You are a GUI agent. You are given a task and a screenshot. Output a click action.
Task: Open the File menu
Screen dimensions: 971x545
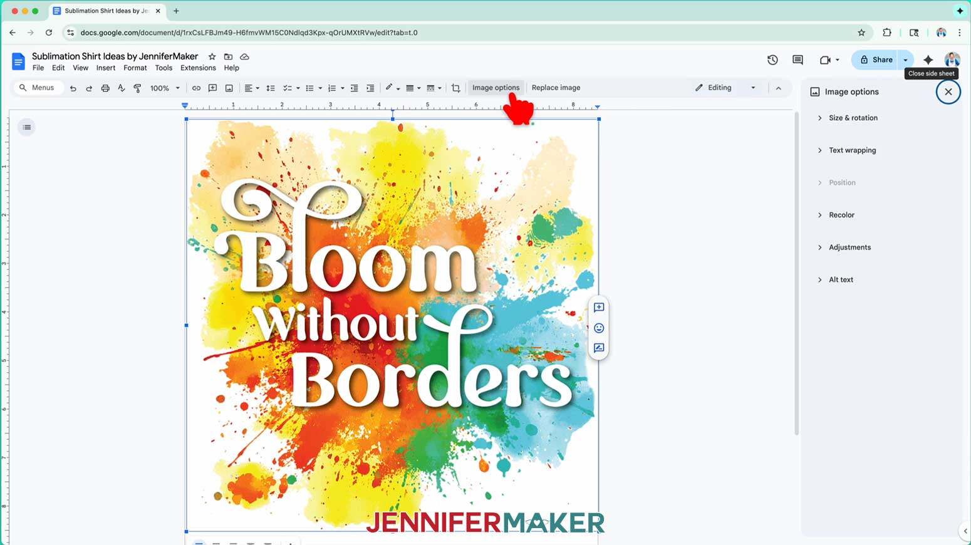(x=38, y=68)
